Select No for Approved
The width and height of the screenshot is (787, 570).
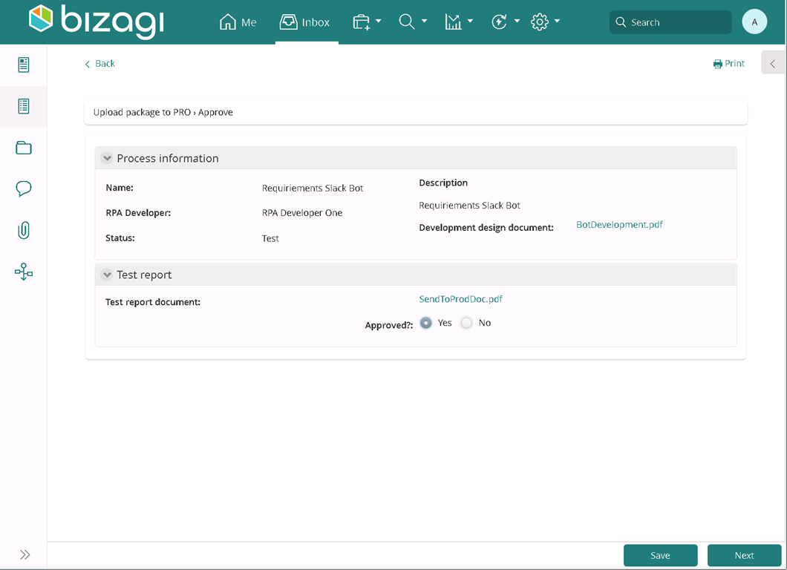(x=466, y=323)
